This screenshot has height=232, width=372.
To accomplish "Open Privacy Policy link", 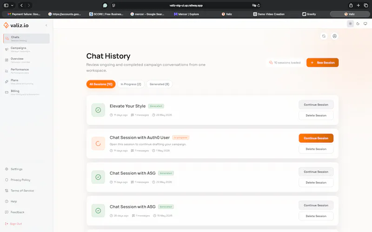I will pos(20,180).
